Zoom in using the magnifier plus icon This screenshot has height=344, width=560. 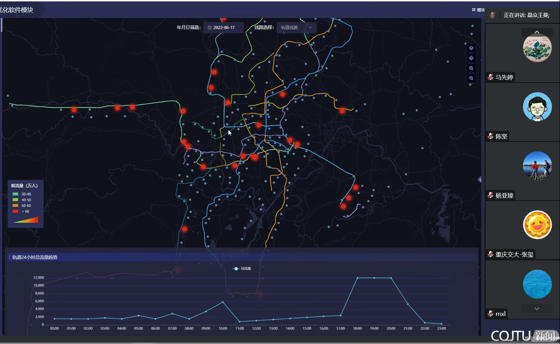[x=471, y=68]
